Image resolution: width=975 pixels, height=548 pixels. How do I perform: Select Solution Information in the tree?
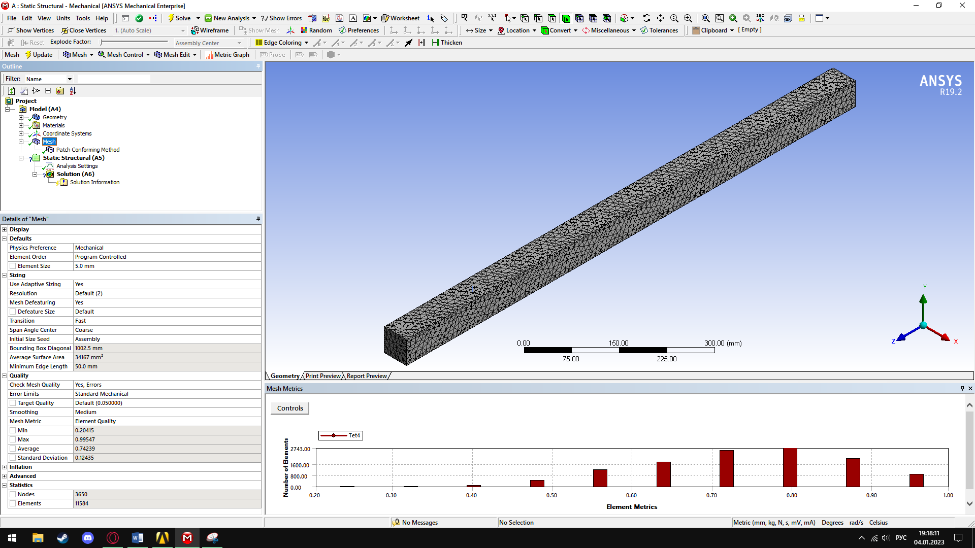[x=95, y=182]
